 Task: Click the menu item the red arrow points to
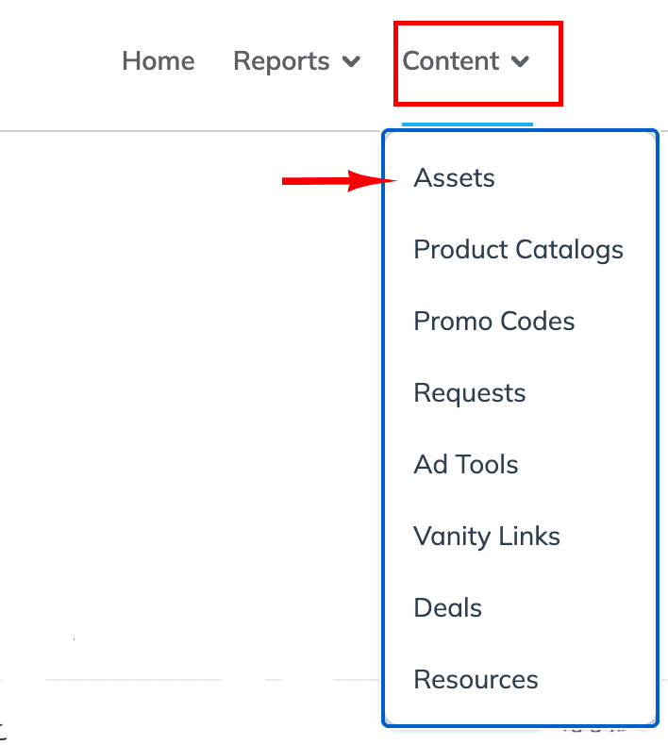tap(454, 178)
